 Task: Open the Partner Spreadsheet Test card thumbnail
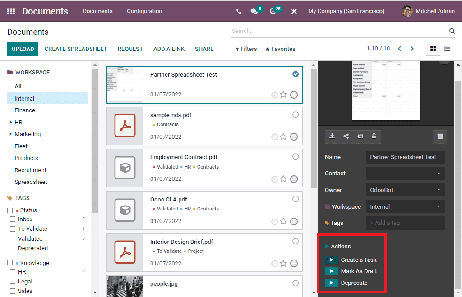(125, 85)
